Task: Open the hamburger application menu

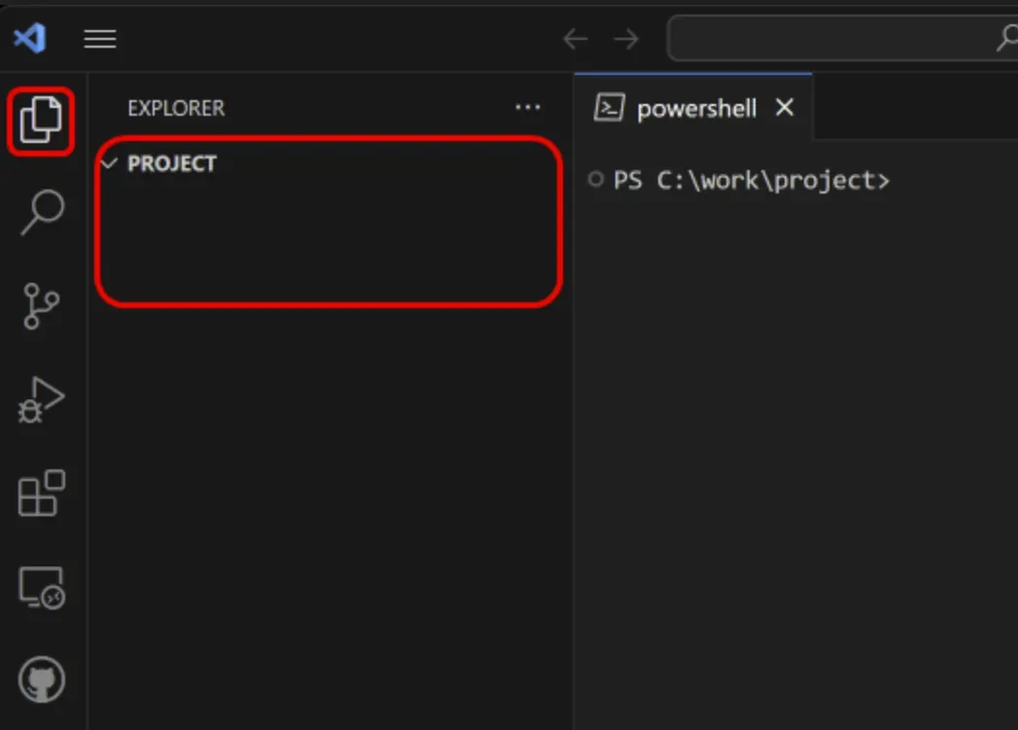Action: [x=100, y=39]
